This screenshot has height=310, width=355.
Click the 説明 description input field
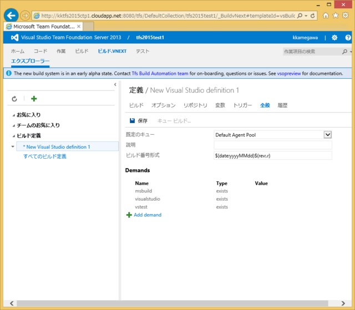(x=273, y=145)
